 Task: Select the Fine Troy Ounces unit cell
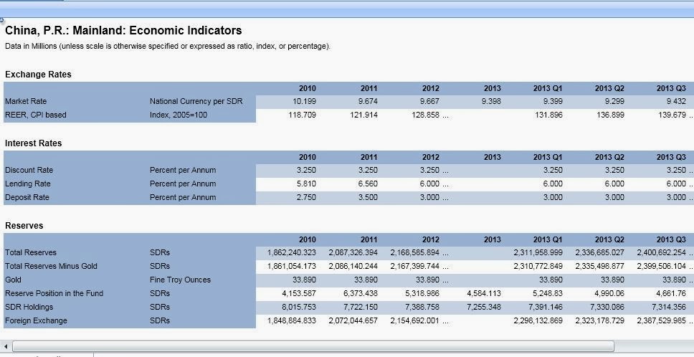tap(180, 280)
